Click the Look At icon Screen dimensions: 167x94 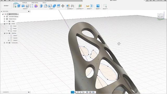75,92
